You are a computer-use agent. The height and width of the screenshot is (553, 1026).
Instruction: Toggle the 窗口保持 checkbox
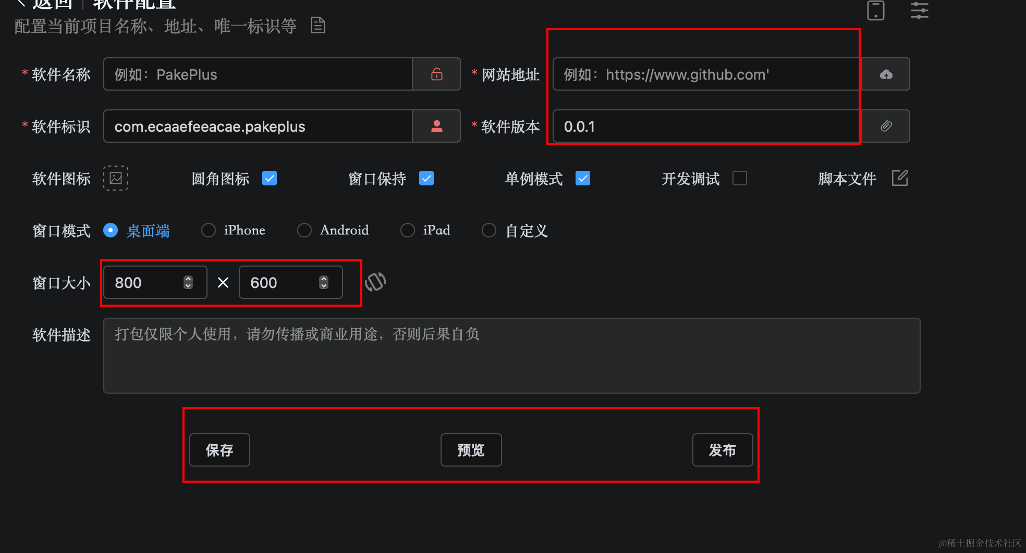[426, 178]
